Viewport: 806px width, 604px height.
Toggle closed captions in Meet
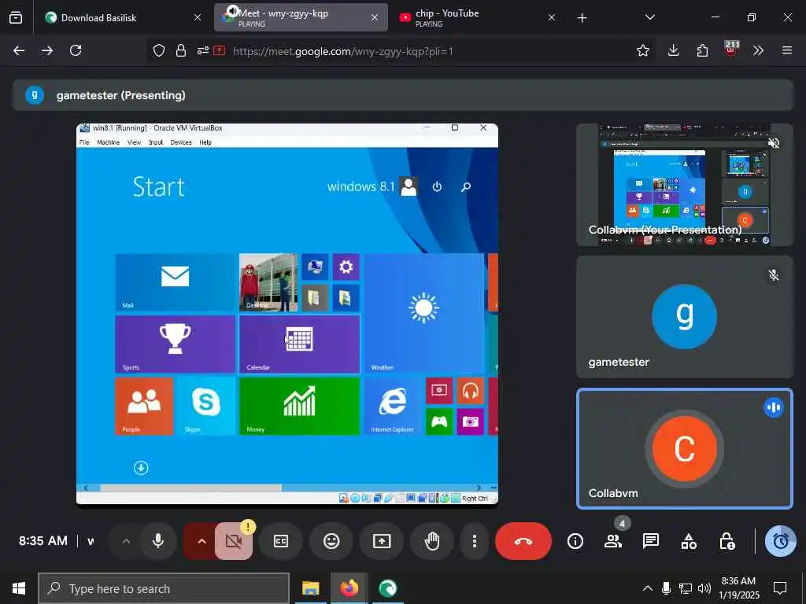click(x=281, y=541)
